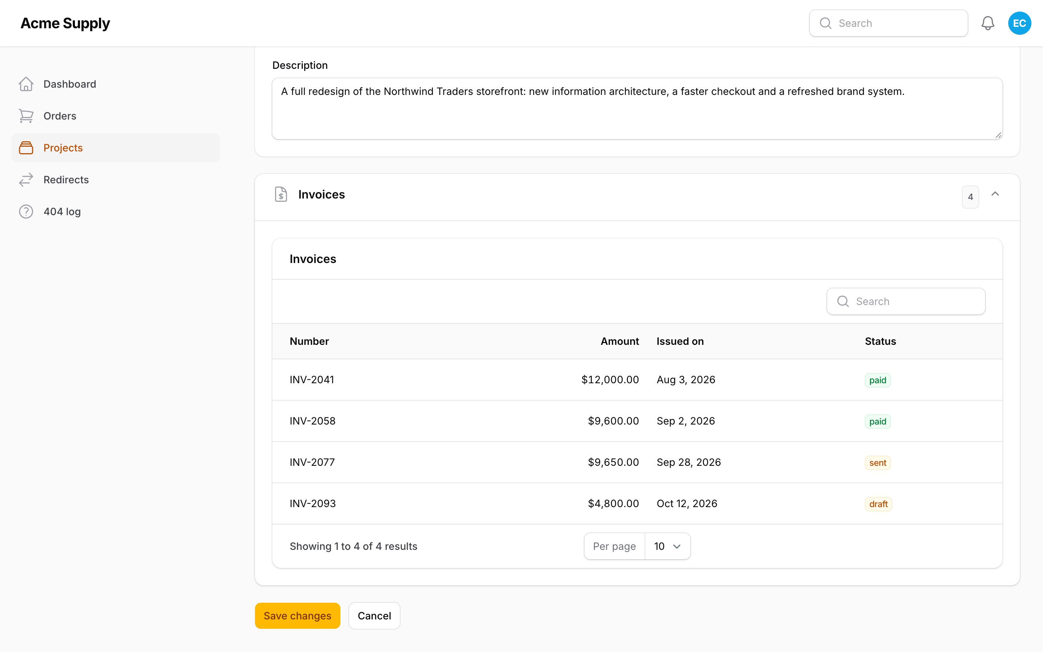Viewport: 1043px width, 652px height.
Task: Open the Per page dropdown
Action: point(667,546)
